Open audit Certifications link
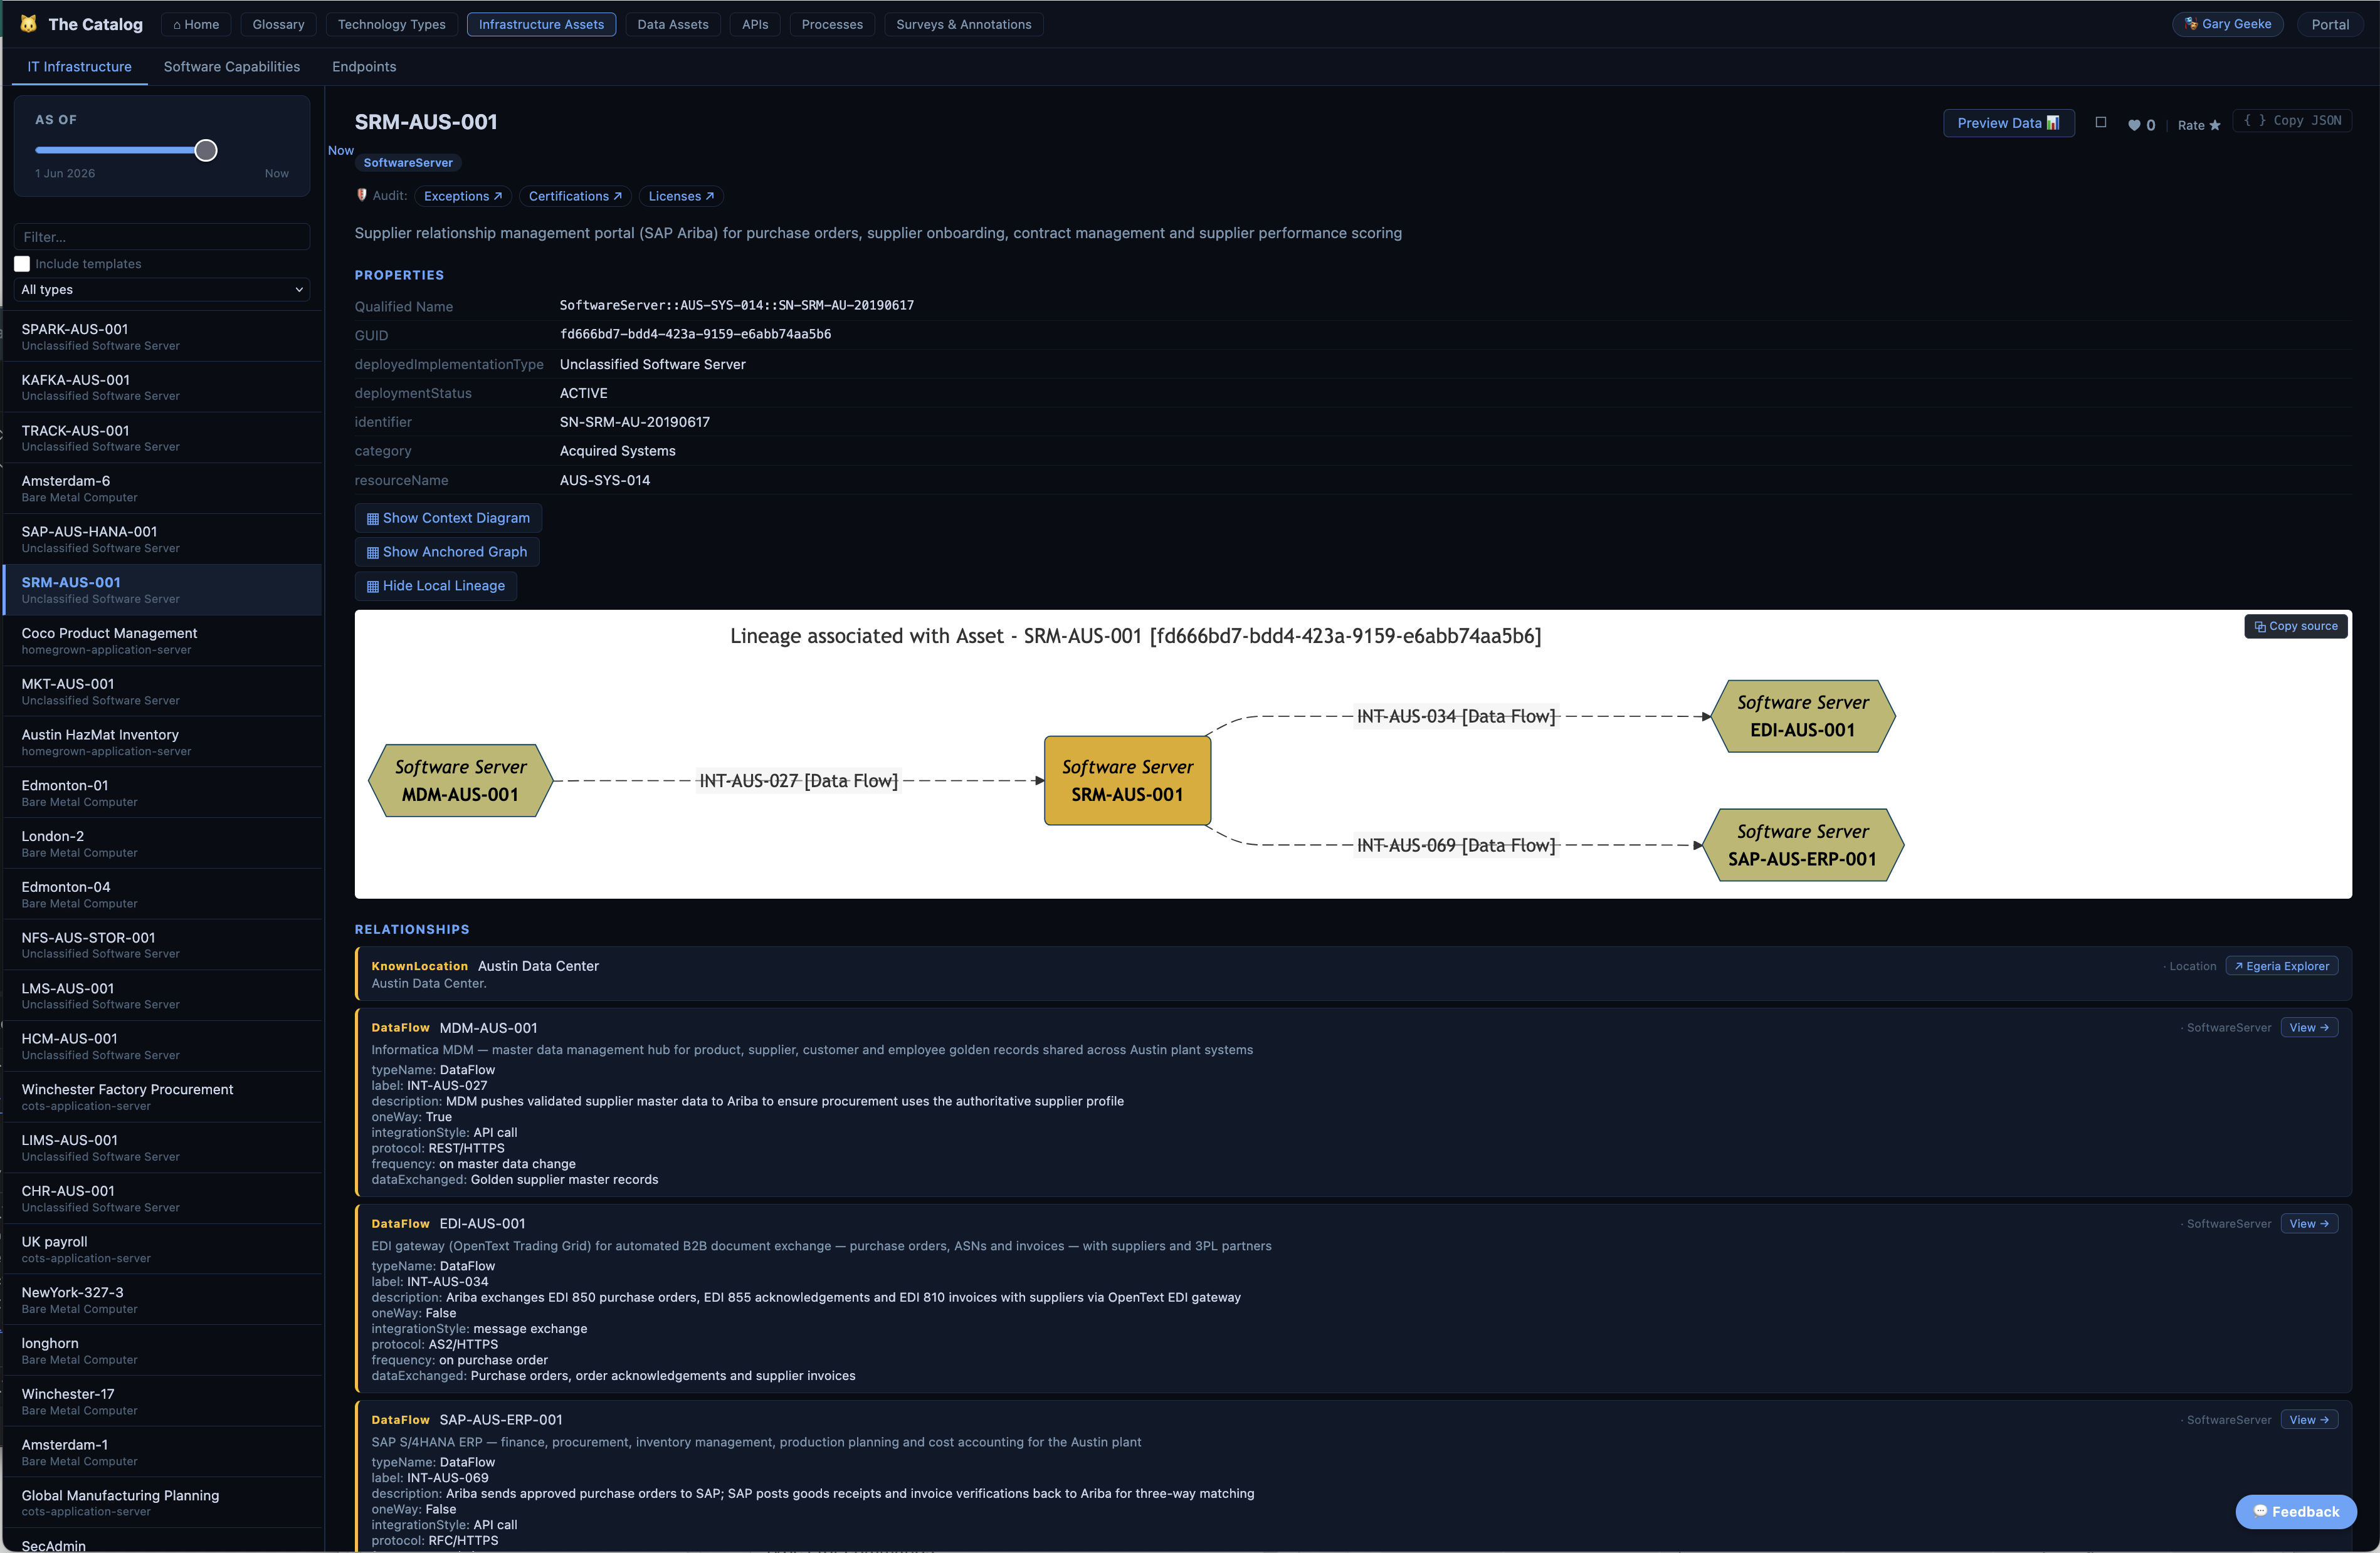 pos(575,196)
